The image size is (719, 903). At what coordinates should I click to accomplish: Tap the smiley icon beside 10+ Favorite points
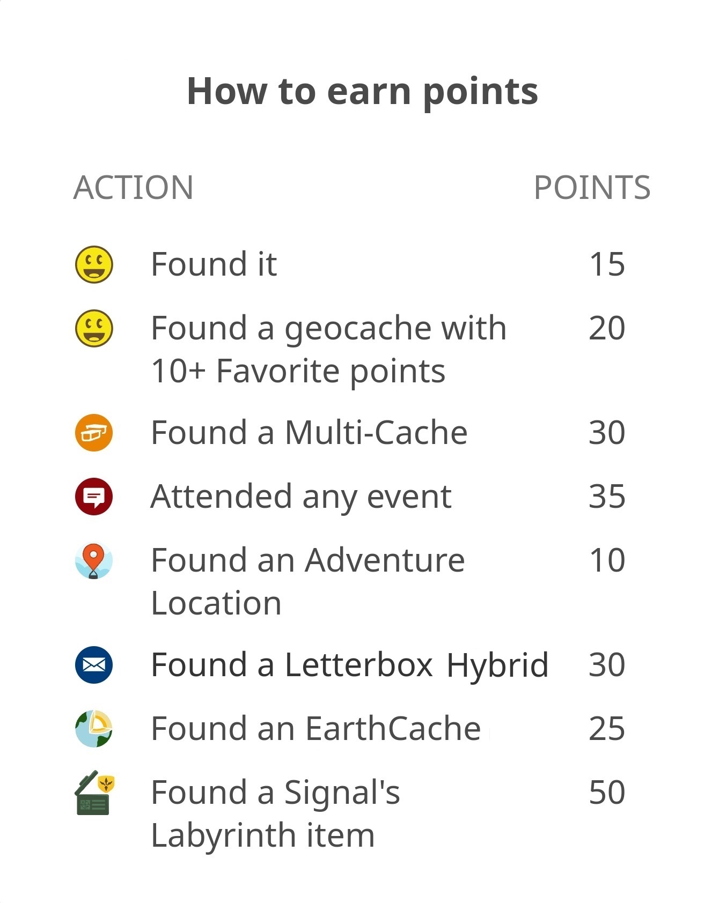(94, 328)
